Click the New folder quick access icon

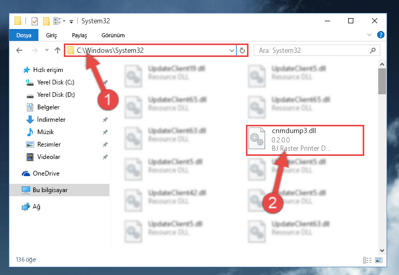pos(46,21)
